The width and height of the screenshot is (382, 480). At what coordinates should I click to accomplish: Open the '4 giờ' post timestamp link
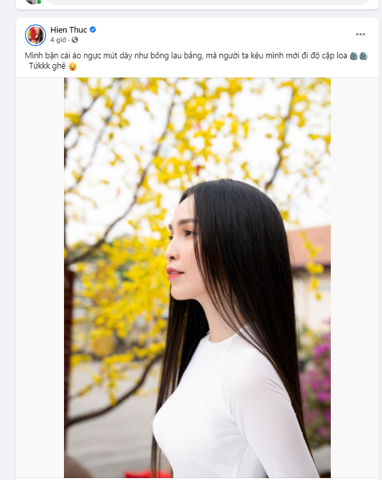[58, 40]
